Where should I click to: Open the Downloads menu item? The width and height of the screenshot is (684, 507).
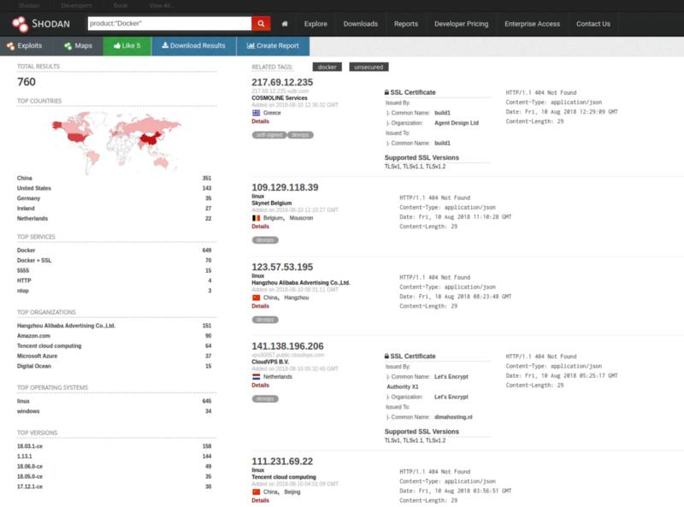pos(360,24)
